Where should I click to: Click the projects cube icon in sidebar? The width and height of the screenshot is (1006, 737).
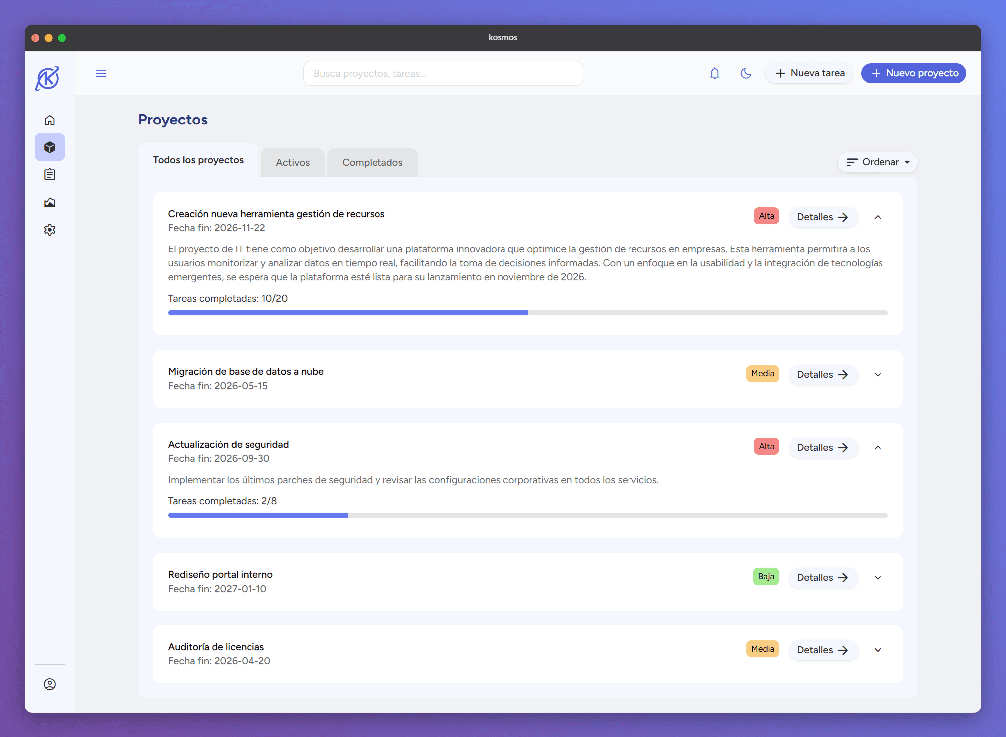coord(50,147)
